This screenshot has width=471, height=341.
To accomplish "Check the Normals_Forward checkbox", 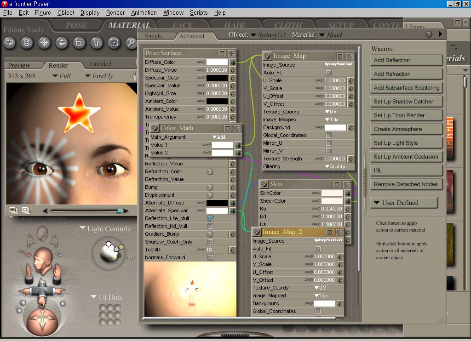I will 211,257.
